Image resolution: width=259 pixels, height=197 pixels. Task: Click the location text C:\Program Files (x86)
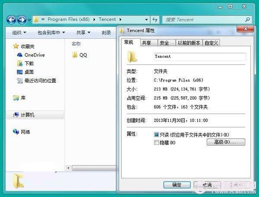tap(178, 80)
